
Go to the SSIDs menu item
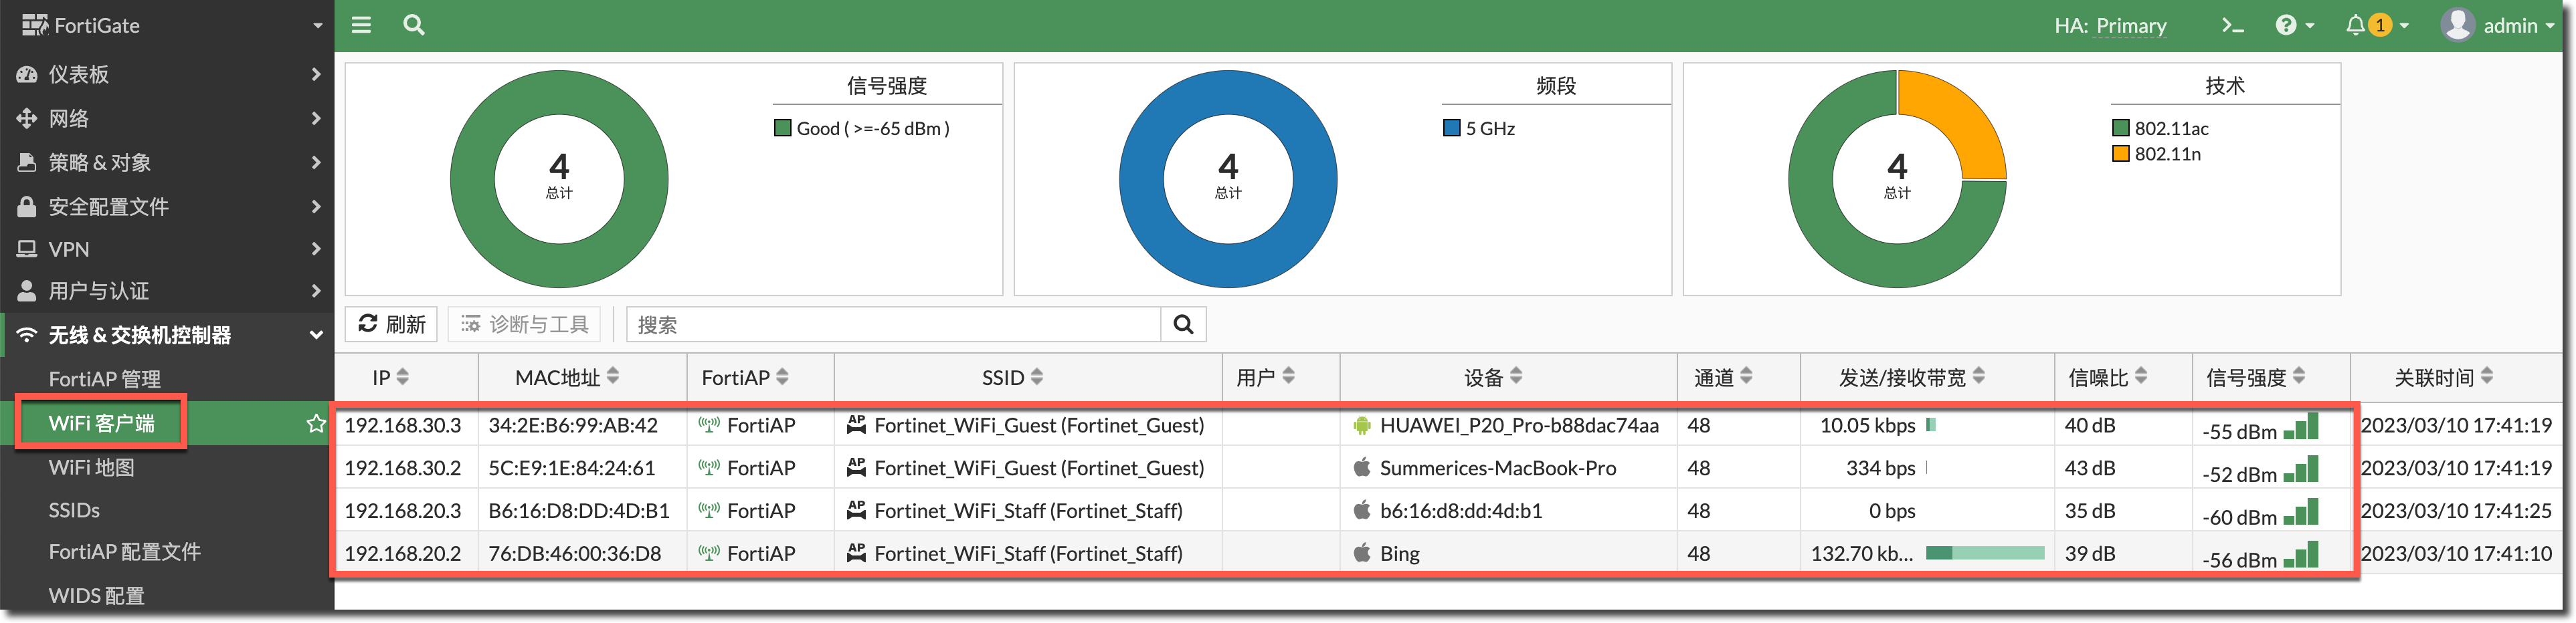(x=75, y=510)
